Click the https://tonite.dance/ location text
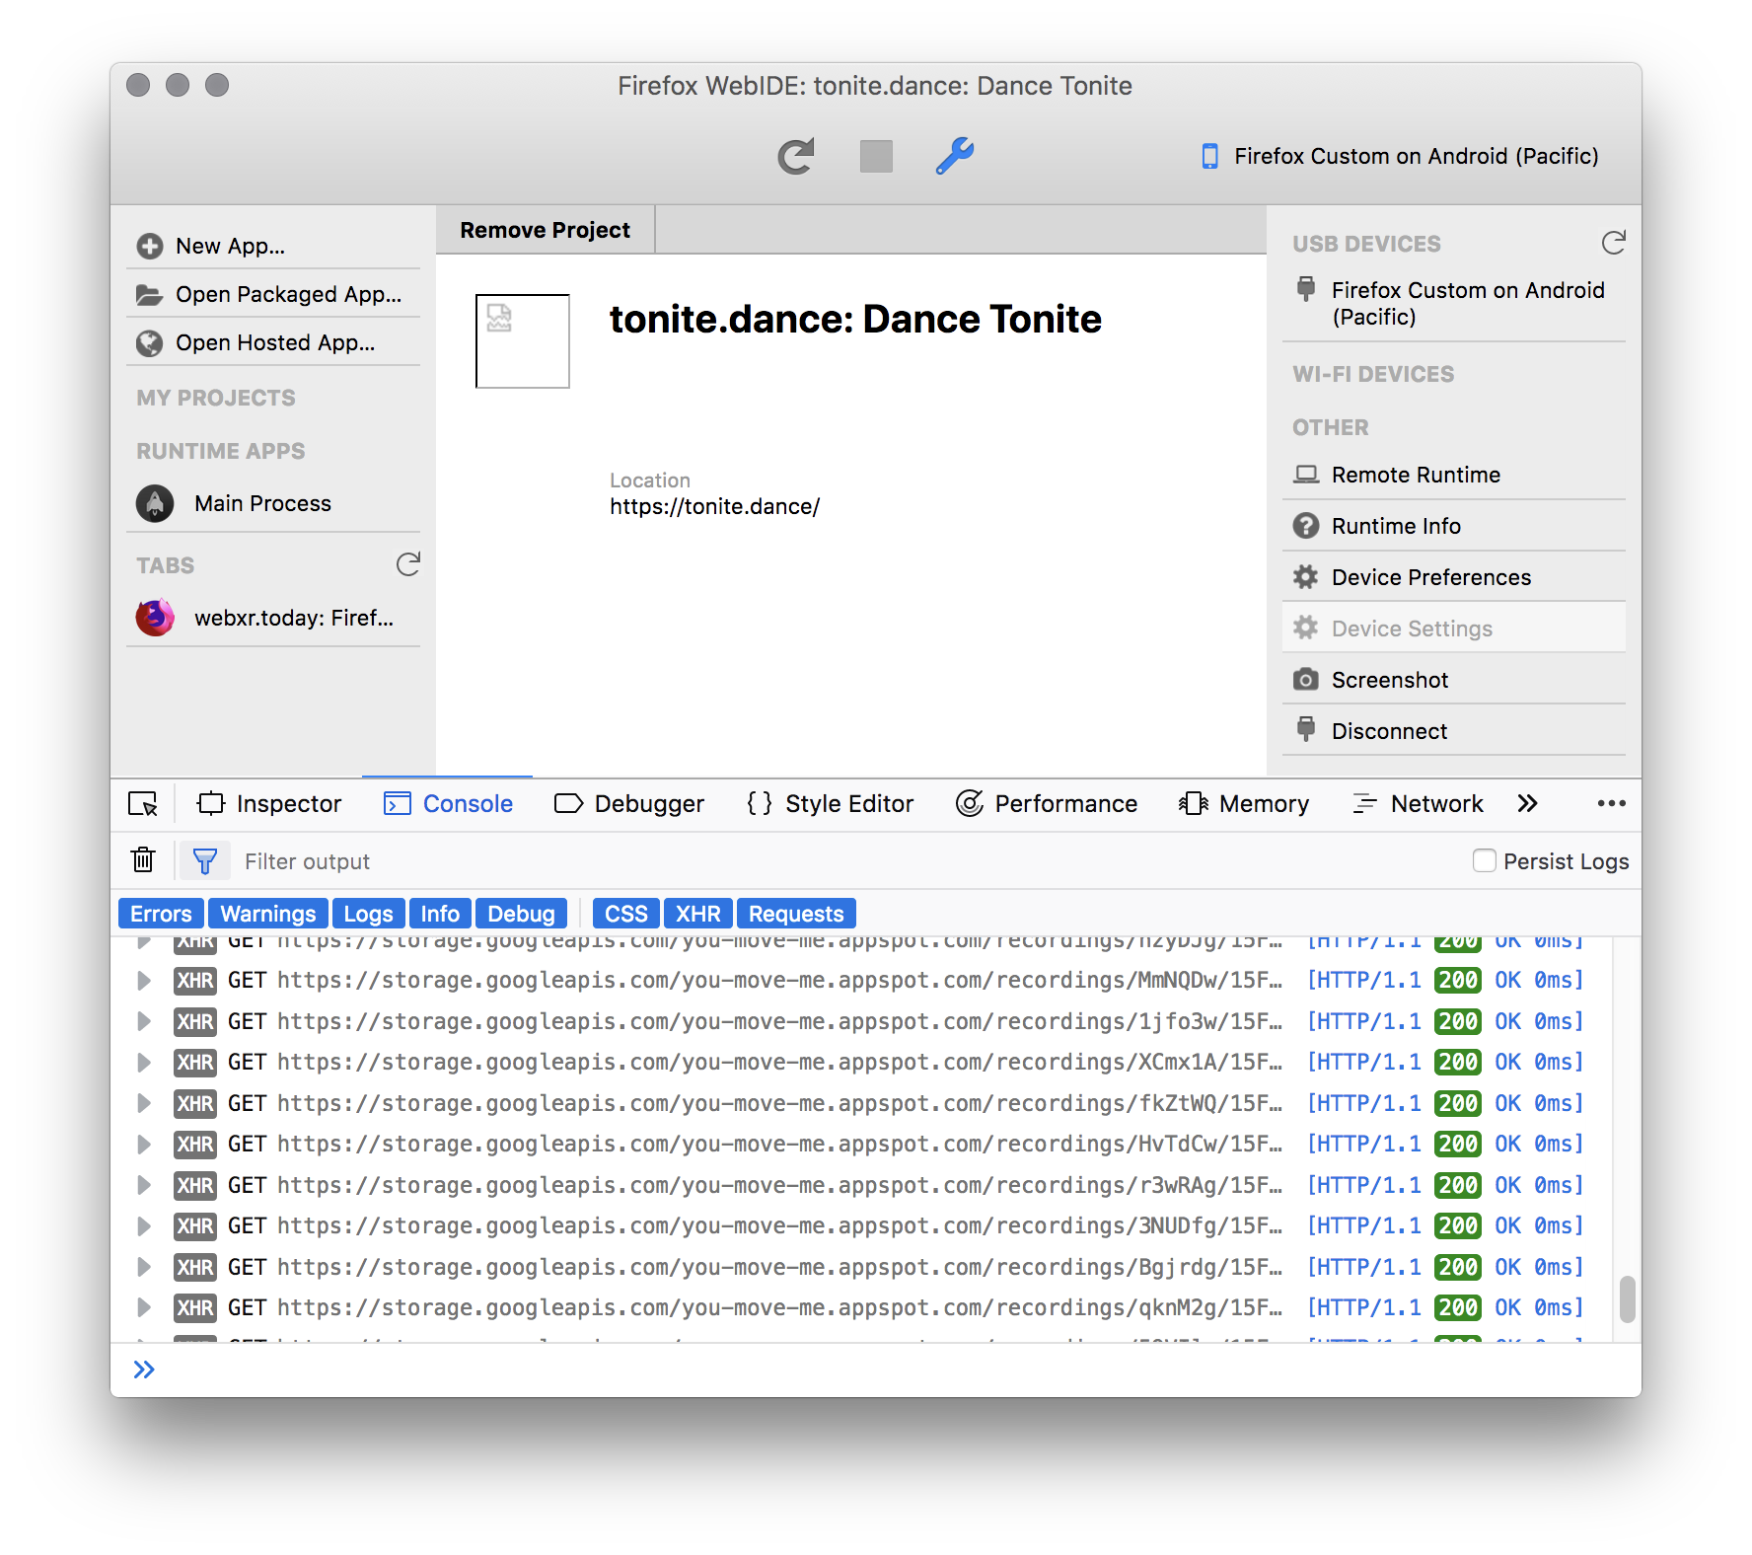This screenshot has width=1752, height=1555. [714, 506]
